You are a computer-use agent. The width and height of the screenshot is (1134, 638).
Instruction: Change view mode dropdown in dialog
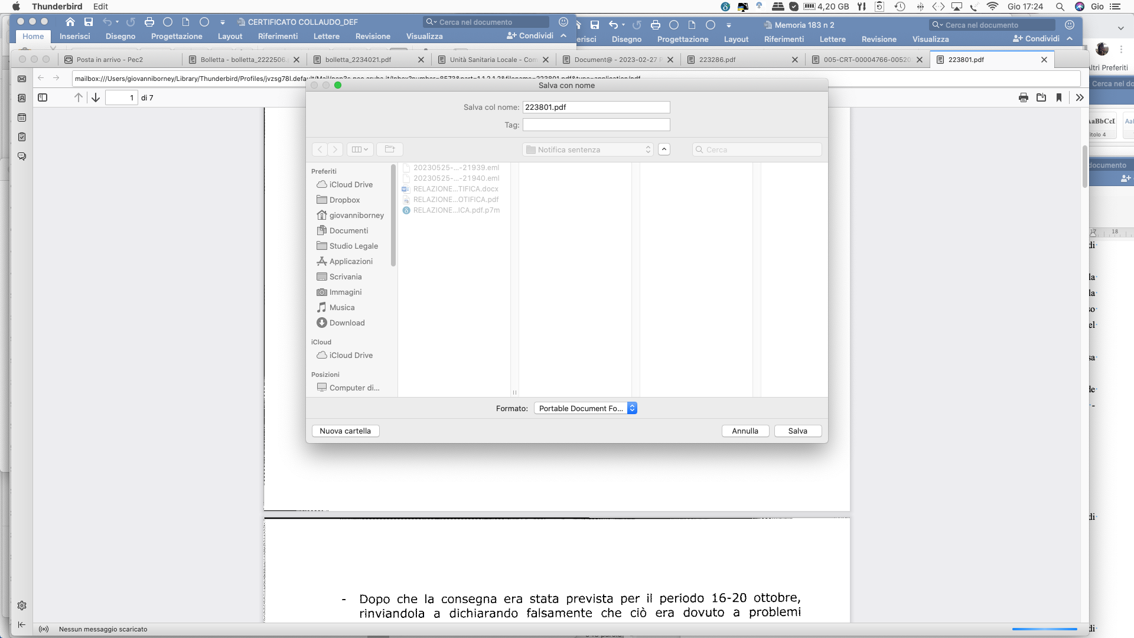pyautogui.click(x=360, y=149)
